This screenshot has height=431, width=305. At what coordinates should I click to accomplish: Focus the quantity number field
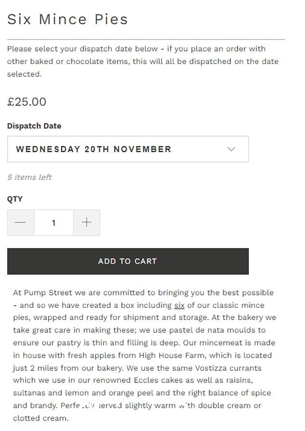click(53, 222)
